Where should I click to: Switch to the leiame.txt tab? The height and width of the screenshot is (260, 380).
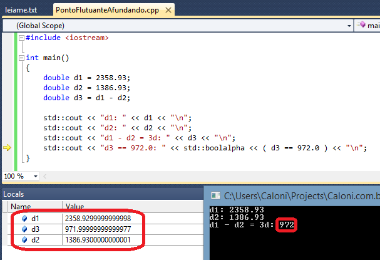(23, 10)
